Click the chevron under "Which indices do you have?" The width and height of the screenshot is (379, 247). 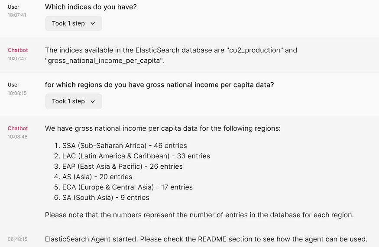(93, 23)
